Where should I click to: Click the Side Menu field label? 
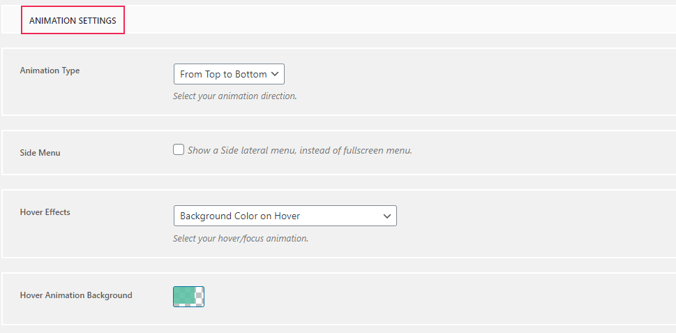tap(40, 153)
